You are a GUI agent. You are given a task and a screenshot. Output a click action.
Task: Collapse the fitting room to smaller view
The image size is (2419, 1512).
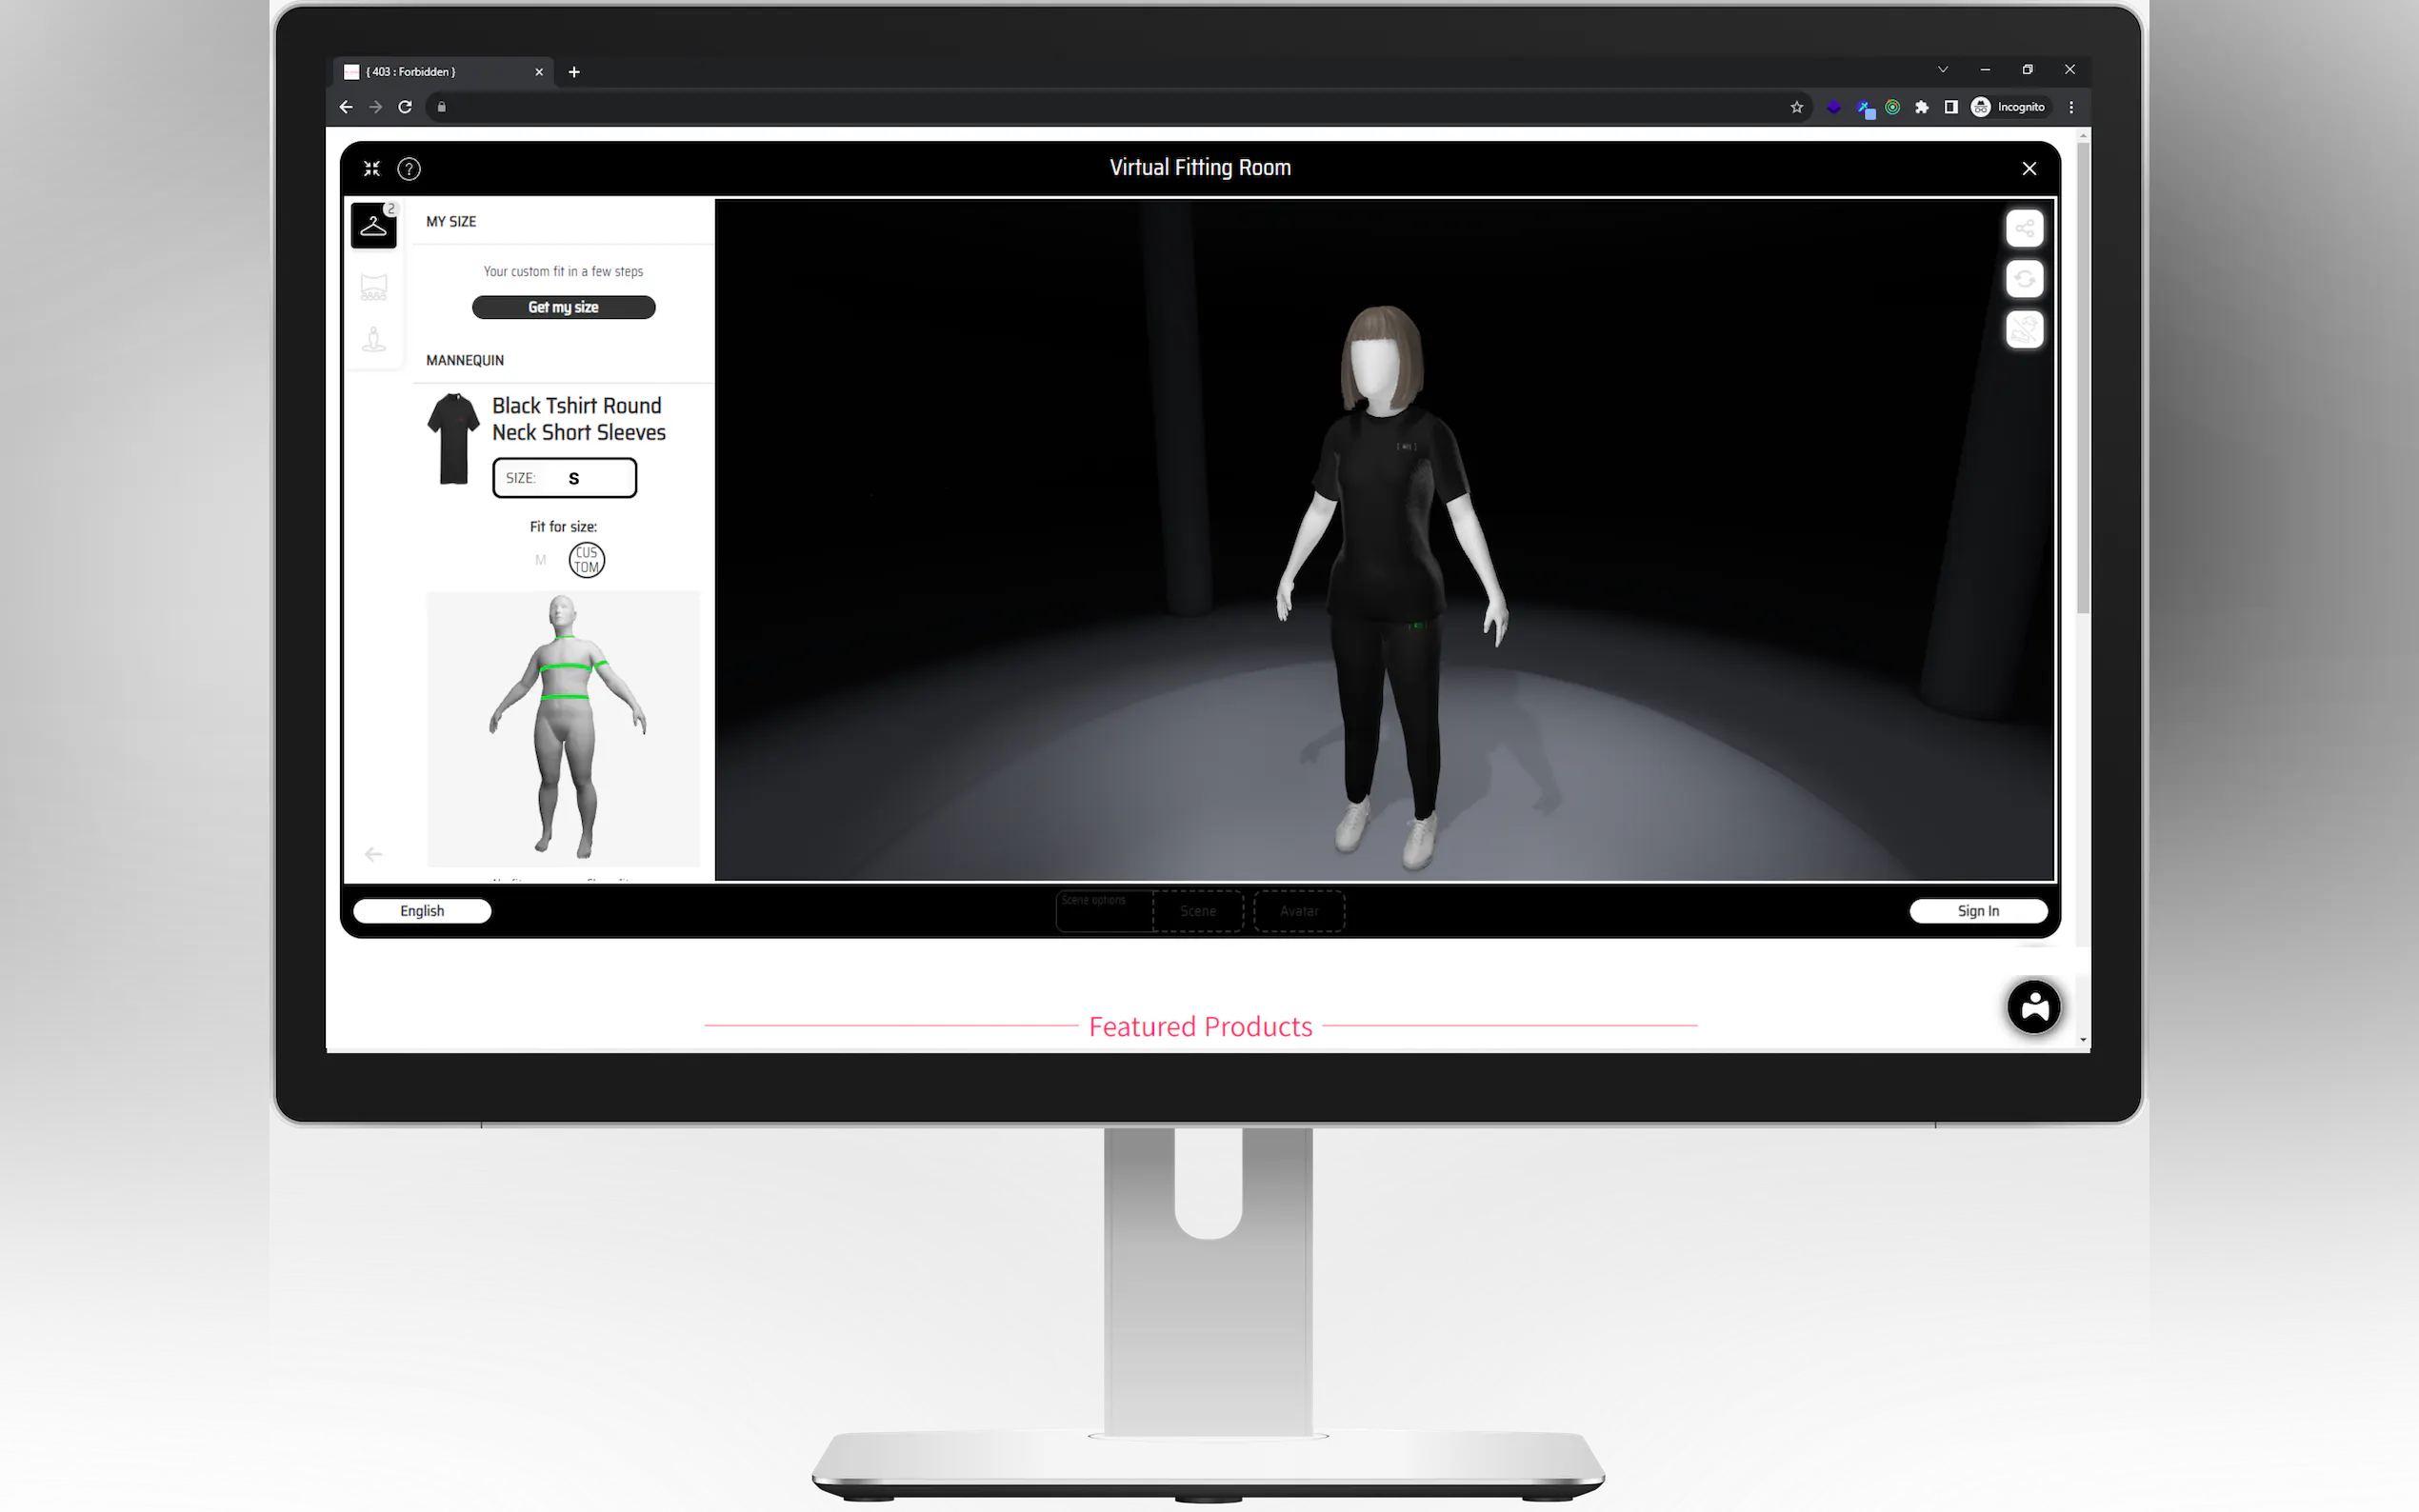coord(372,169)
